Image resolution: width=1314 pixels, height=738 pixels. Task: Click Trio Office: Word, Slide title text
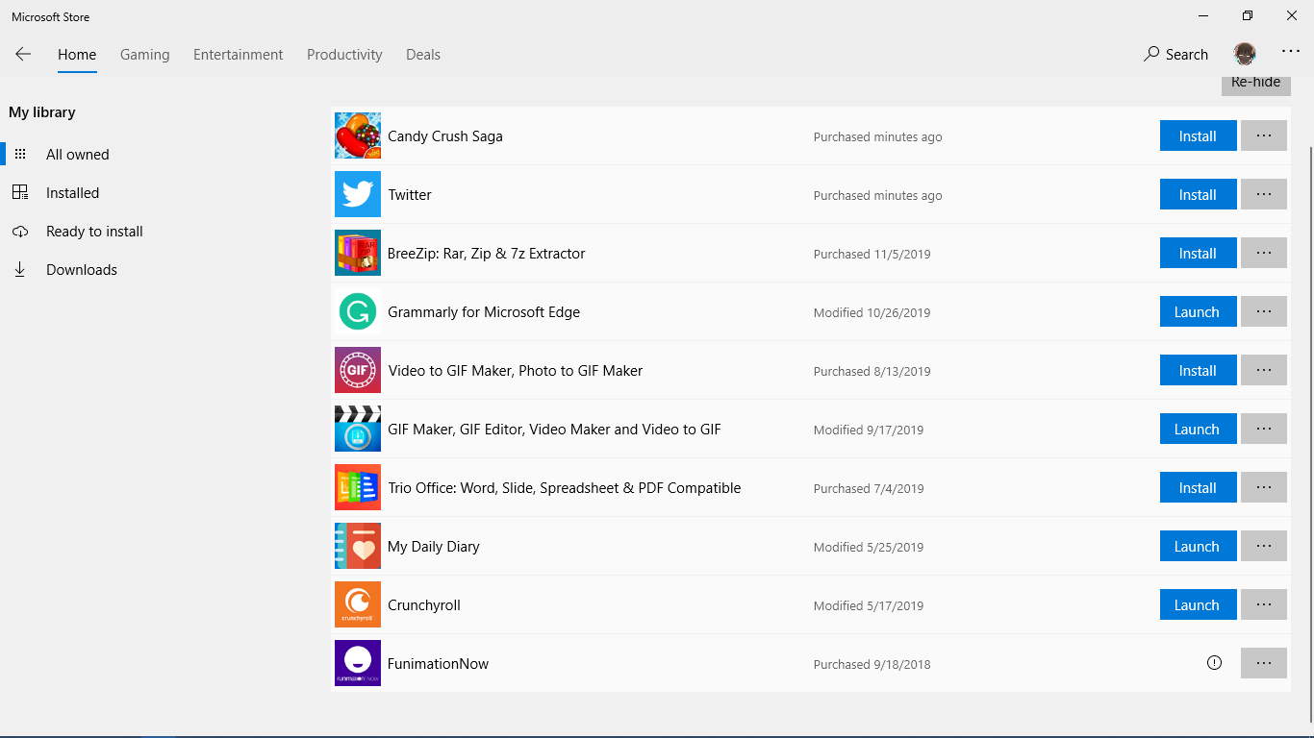click(564, 488)
